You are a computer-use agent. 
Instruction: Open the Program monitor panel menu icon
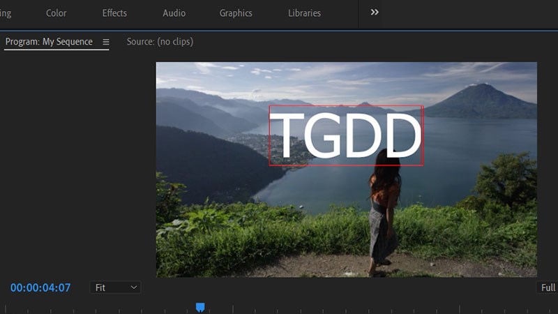(106, 42)
